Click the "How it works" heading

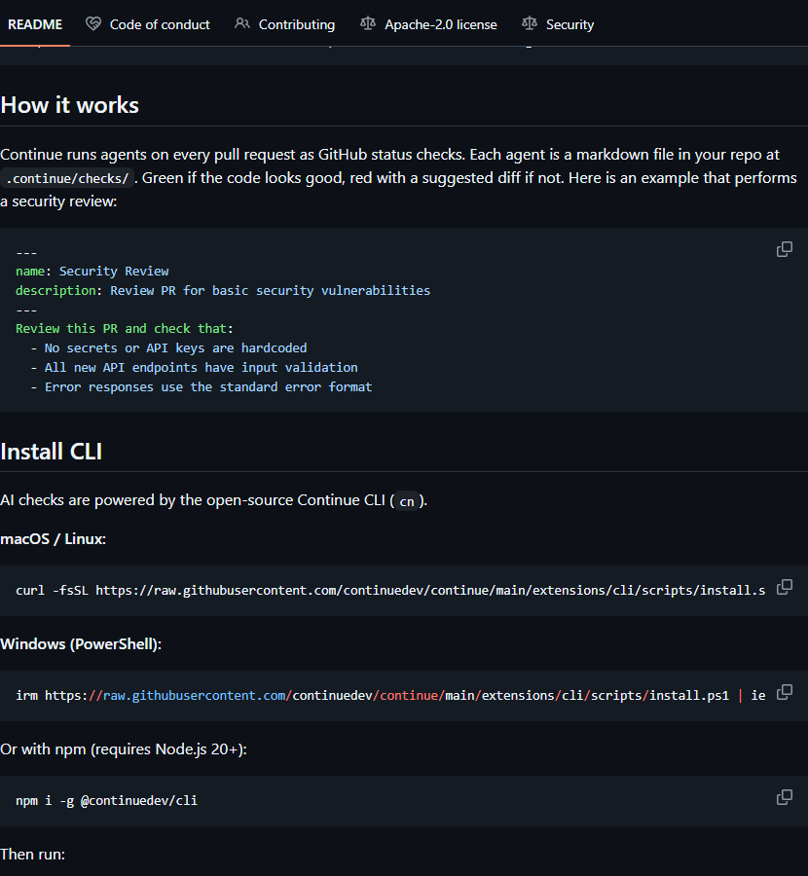point(70,105)
